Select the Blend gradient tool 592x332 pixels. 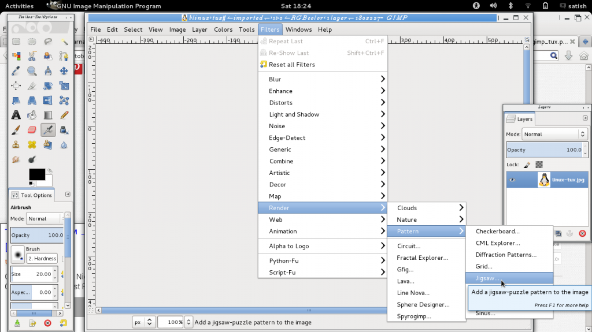(x=48, y=115)
